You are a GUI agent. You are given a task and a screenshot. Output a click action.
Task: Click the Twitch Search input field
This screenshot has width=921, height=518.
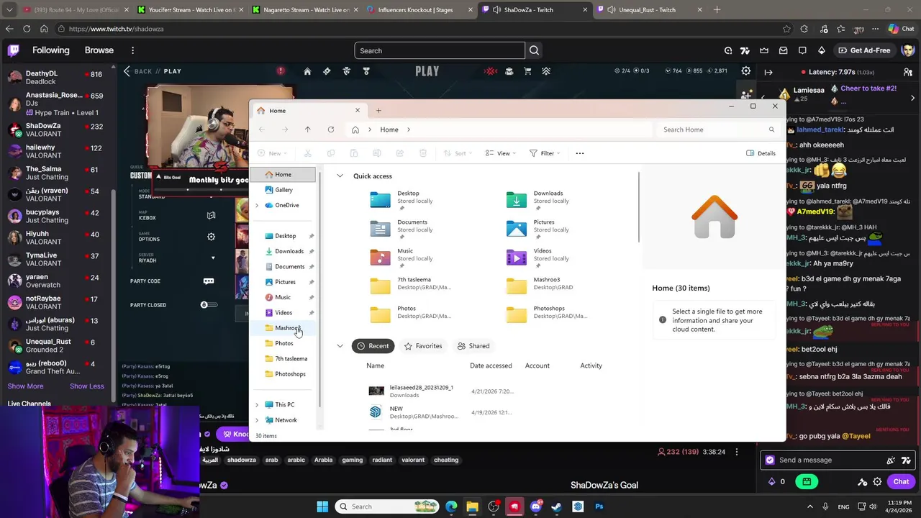click(440, 50)
